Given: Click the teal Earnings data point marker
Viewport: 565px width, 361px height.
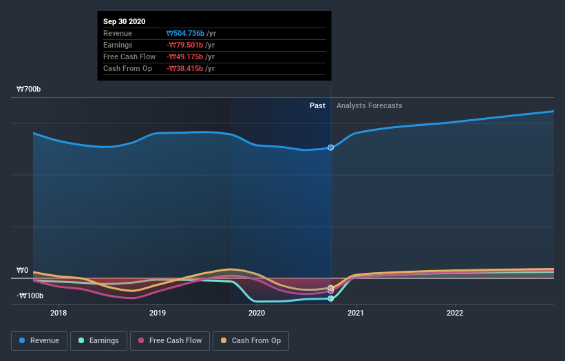Looking at the screenshot, I should tap(330, 298).
